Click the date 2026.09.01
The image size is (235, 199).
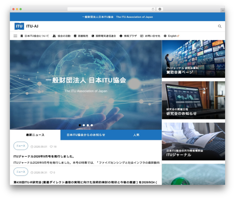(x=40, y=147)
